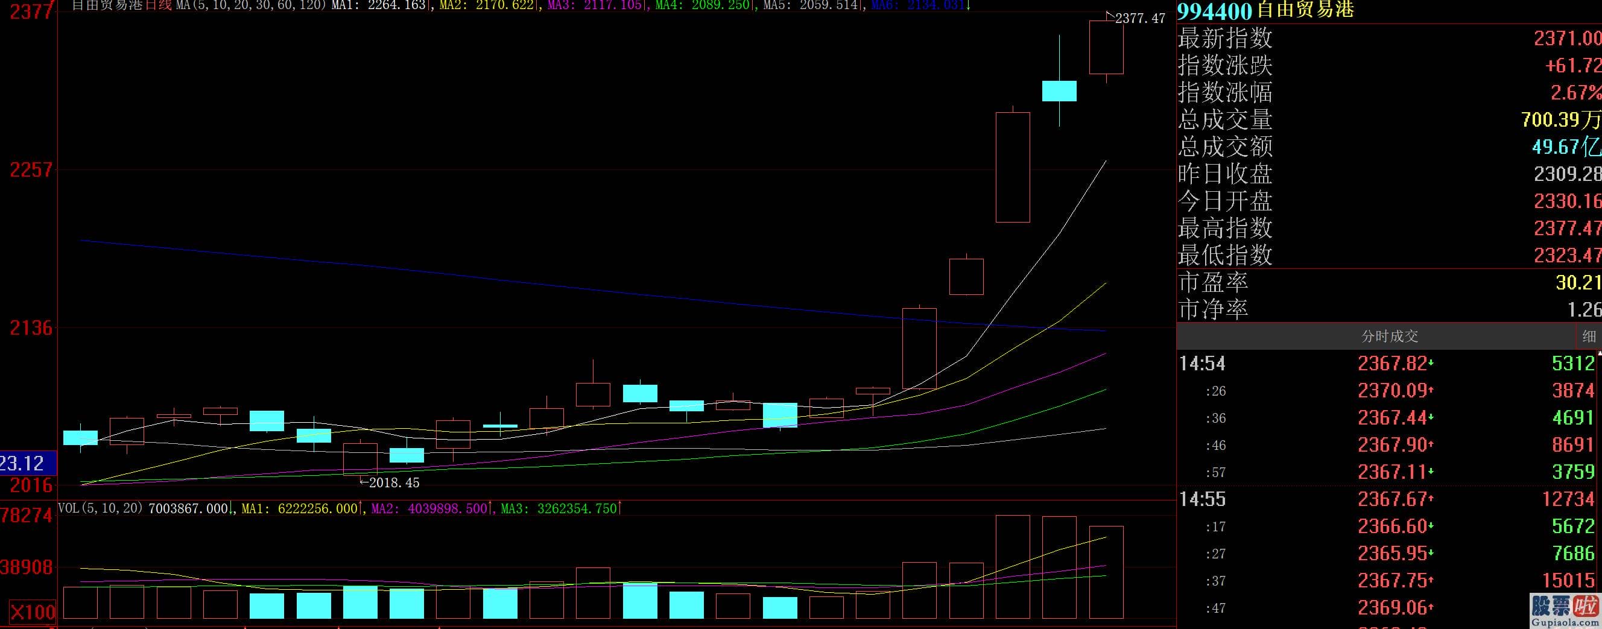Select the MA2: 2170.622 readout
Viewport: 1602px width, 629px height.
[487, 5]
